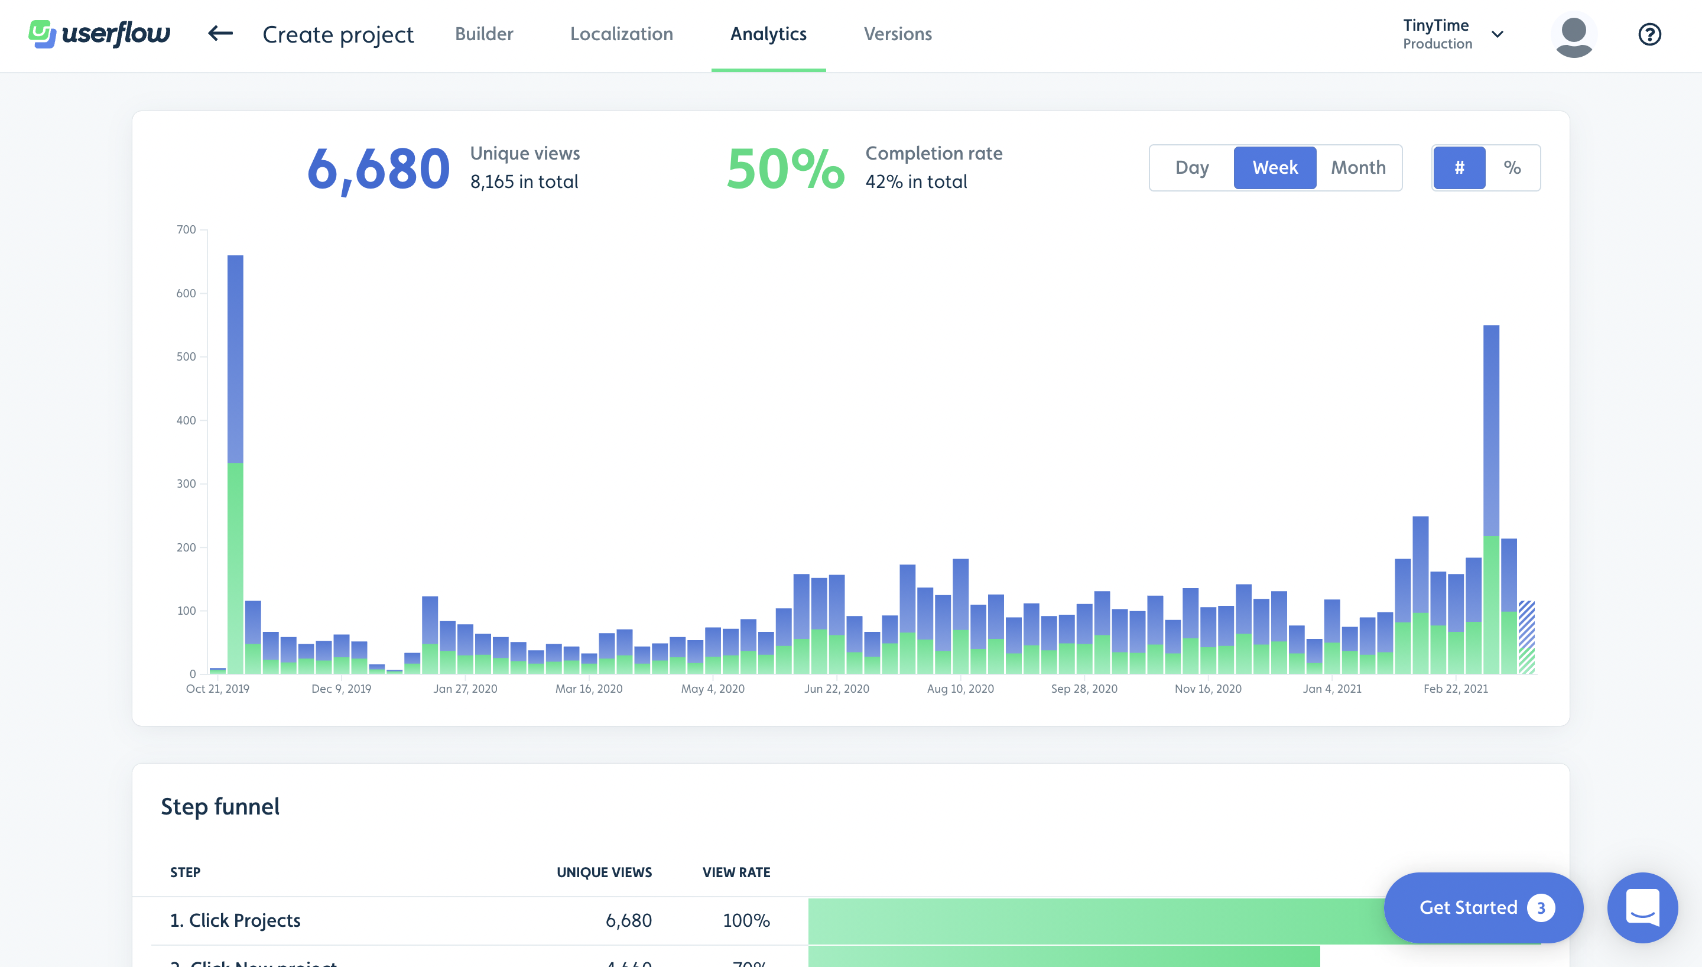The width and height of the screenshot is (1702, 967).
Task: Click the back arrow icon
Action: coord(220,33)
